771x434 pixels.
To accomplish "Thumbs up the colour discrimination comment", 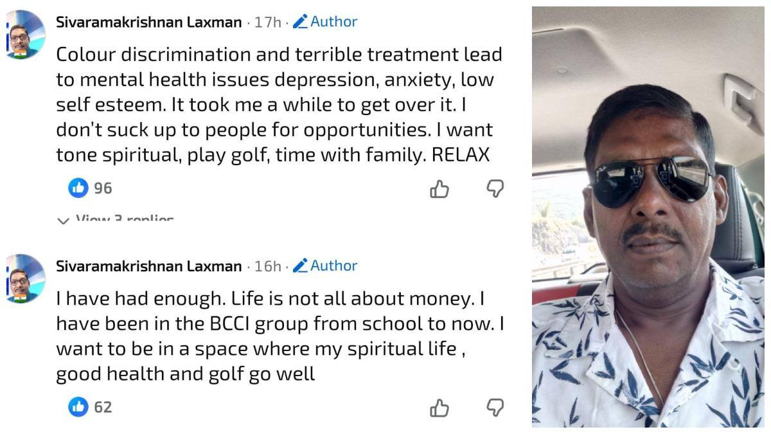I will coord(439,188).
